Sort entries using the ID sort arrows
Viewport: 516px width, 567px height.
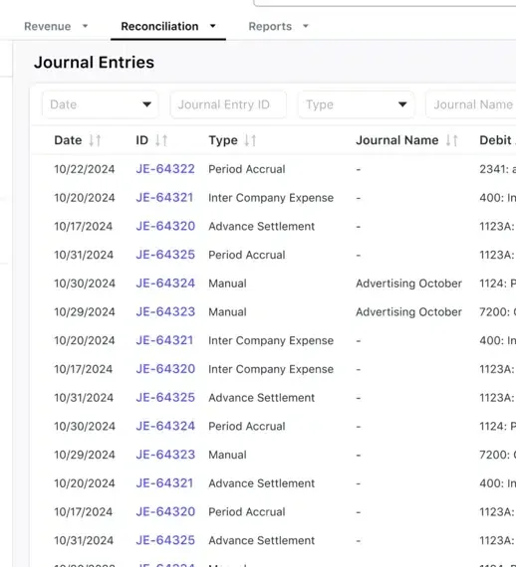pos(161,140)
